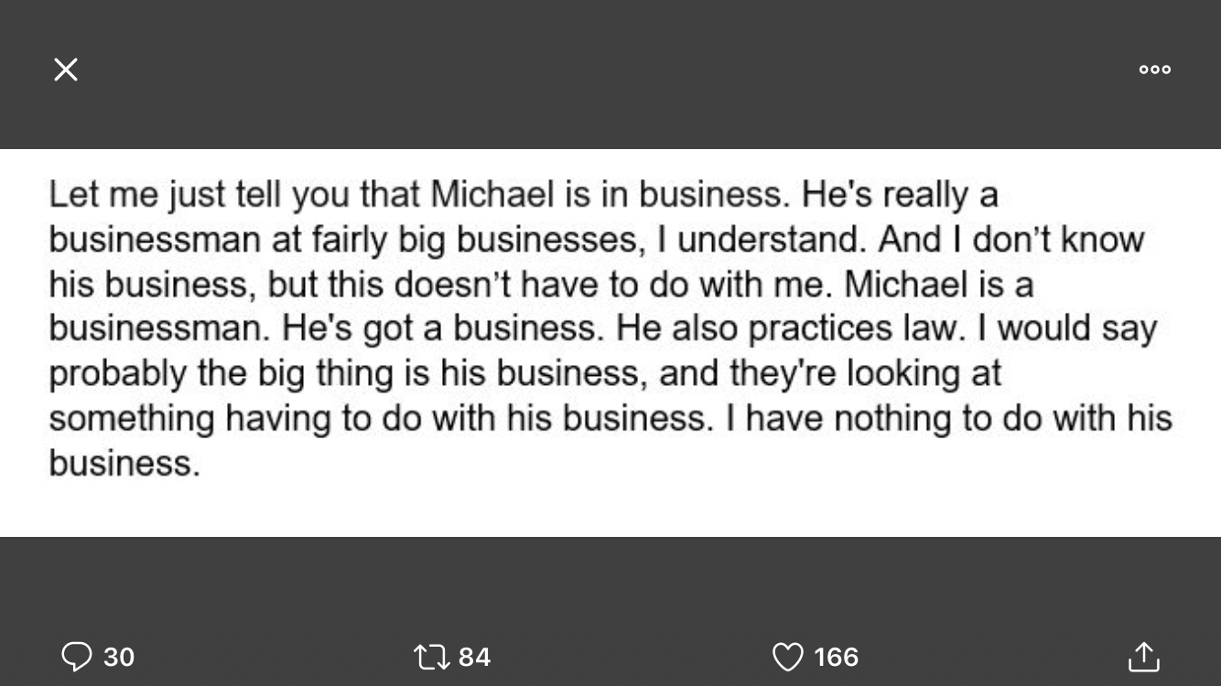The image size is (1221, 686).
Task: Click the like count 166
Action: click(836, 657)
